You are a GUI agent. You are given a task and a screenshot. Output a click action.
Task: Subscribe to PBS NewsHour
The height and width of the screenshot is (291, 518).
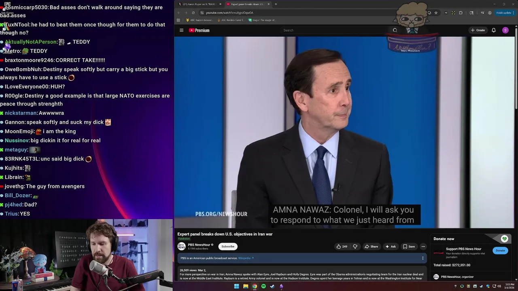(x=227, y=247)
